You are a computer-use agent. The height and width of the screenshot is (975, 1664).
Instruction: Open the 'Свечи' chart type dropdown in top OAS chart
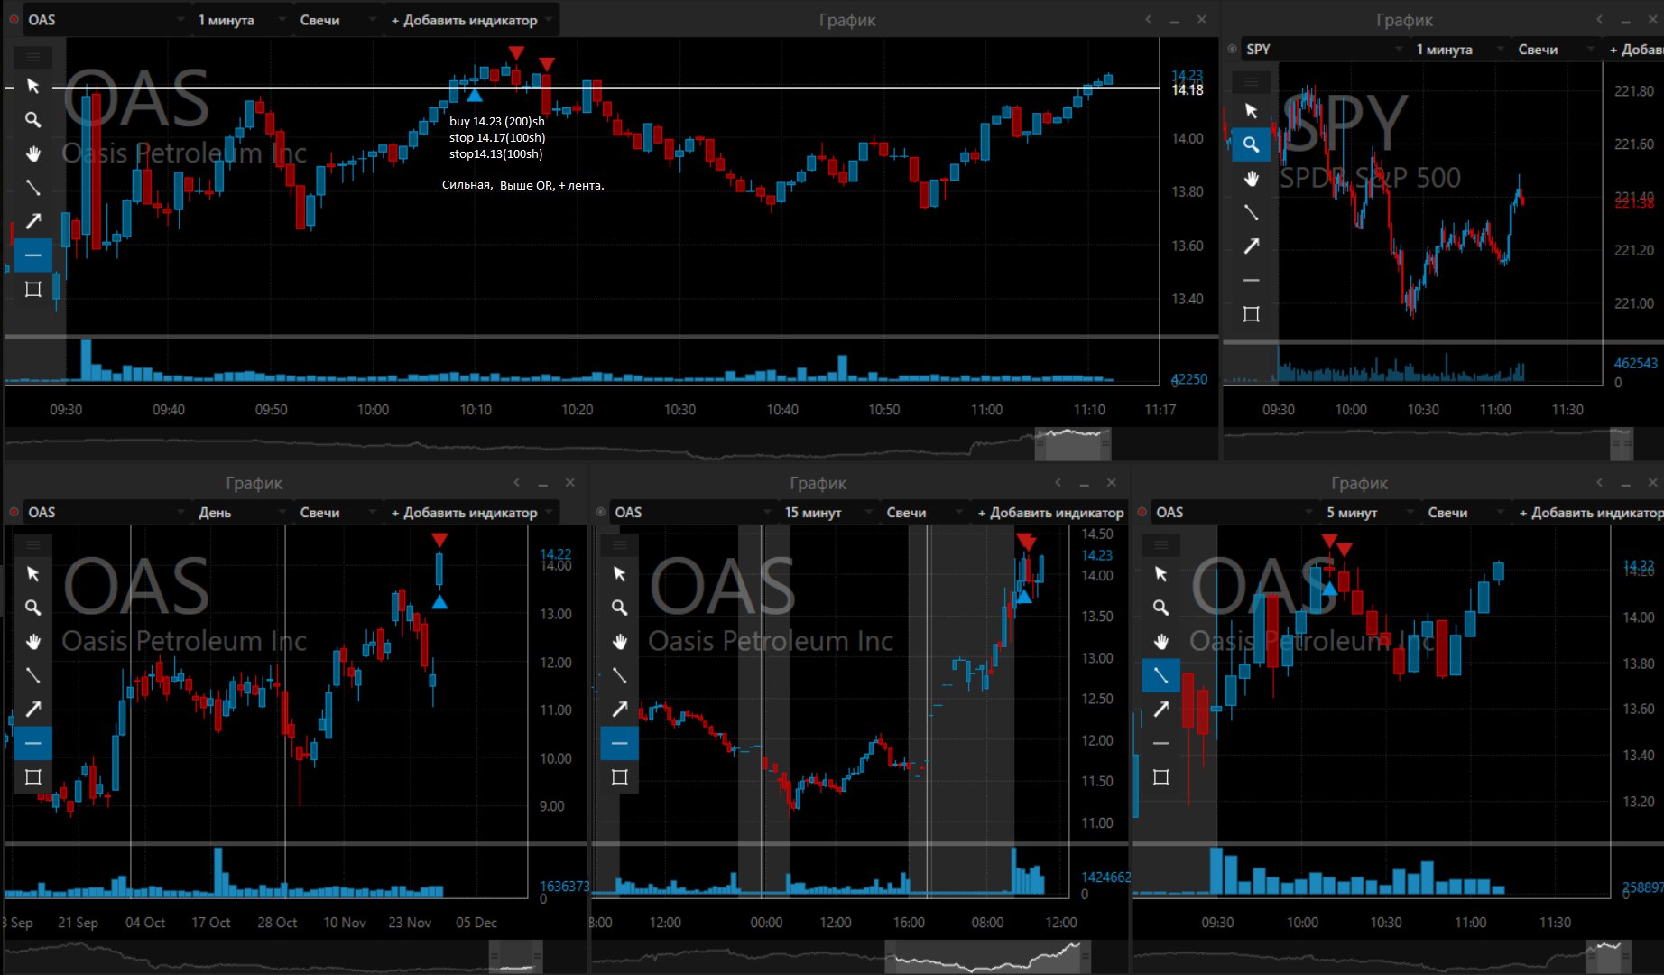(338, 19)
